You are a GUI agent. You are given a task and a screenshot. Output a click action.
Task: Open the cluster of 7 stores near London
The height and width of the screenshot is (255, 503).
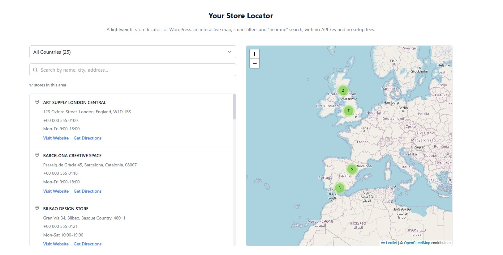tap(348, 111)
